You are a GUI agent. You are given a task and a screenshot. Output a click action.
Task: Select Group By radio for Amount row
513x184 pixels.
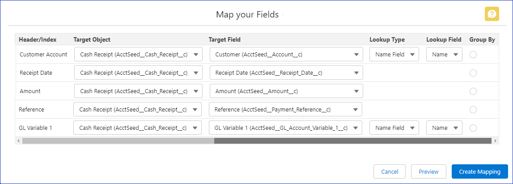point(473,91)
